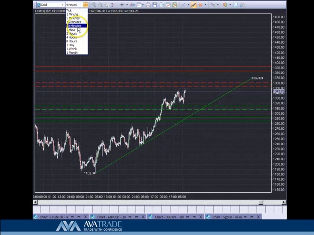Select 2 Hours timeframe
This screenshot has width=314, height=235.
click(x=77, y=33)
